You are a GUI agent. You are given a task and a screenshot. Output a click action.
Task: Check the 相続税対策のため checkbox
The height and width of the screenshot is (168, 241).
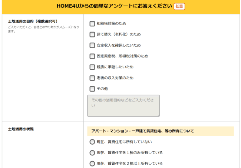[x=92, y=24]
